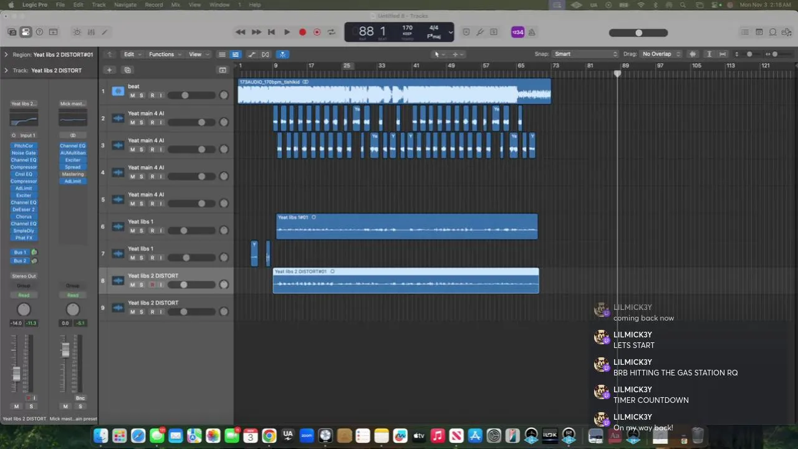
Task: Duplicate the selected track button
Action: point(127,70)
